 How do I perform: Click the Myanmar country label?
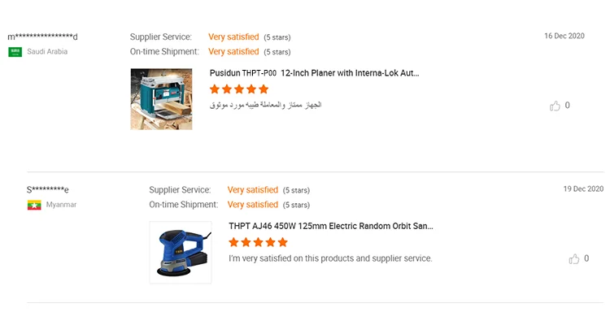(61, 205)
